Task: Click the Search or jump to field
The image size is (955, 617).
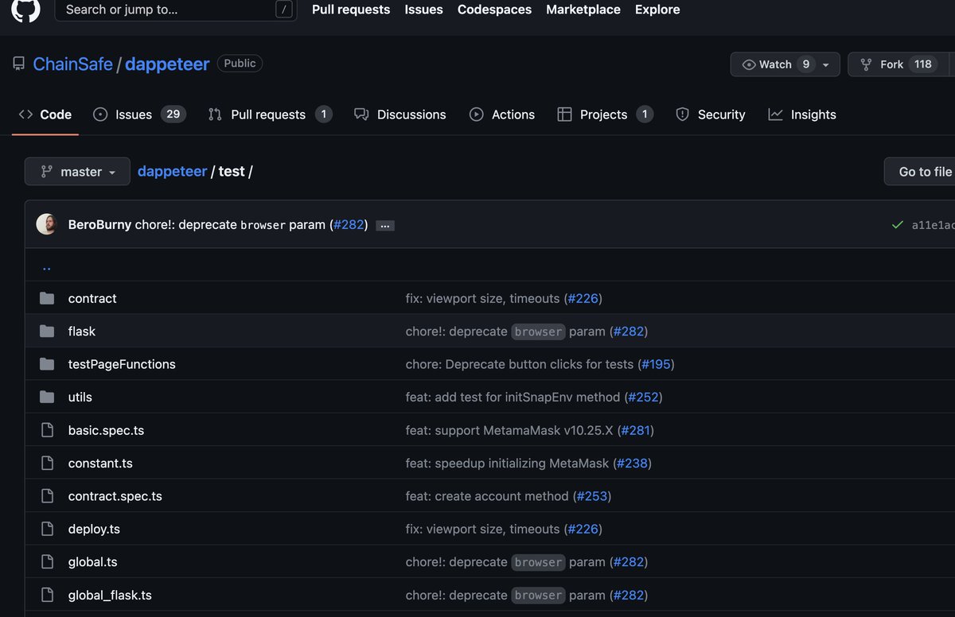Action: pos(176,10)
